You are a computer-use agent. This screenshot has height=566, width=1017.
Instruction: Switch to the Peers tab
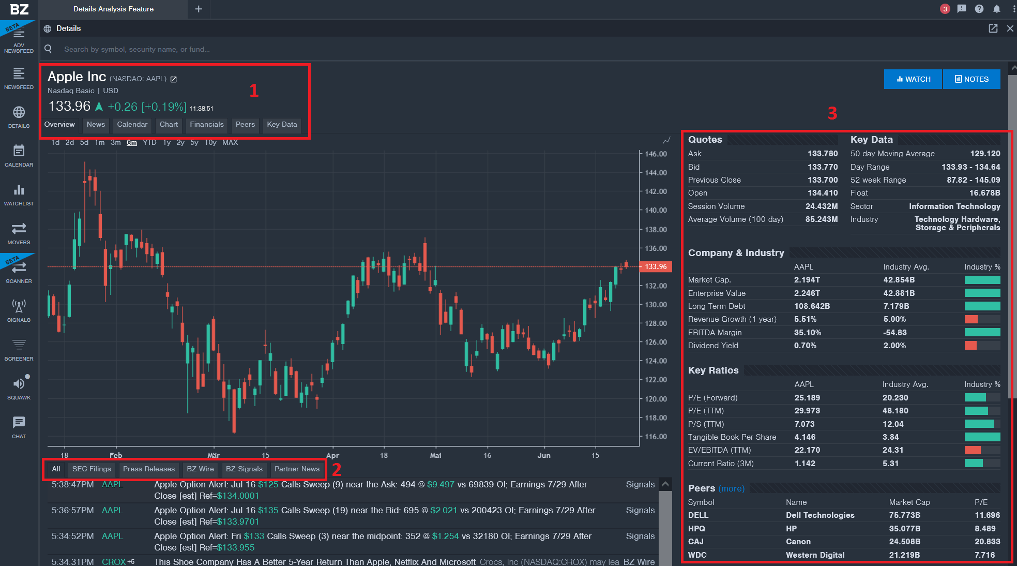[245, 125]
